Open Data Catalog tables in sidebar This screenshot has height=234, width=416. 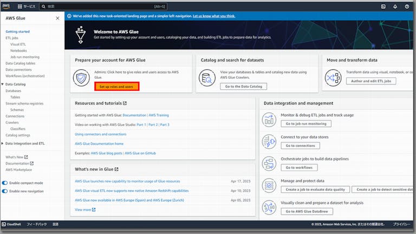click(21, 63)
